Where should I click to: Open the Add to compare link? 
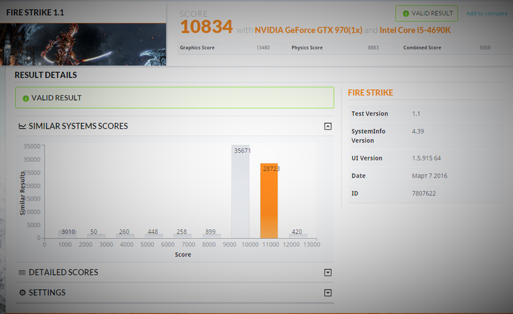click(x=487, y=13)
